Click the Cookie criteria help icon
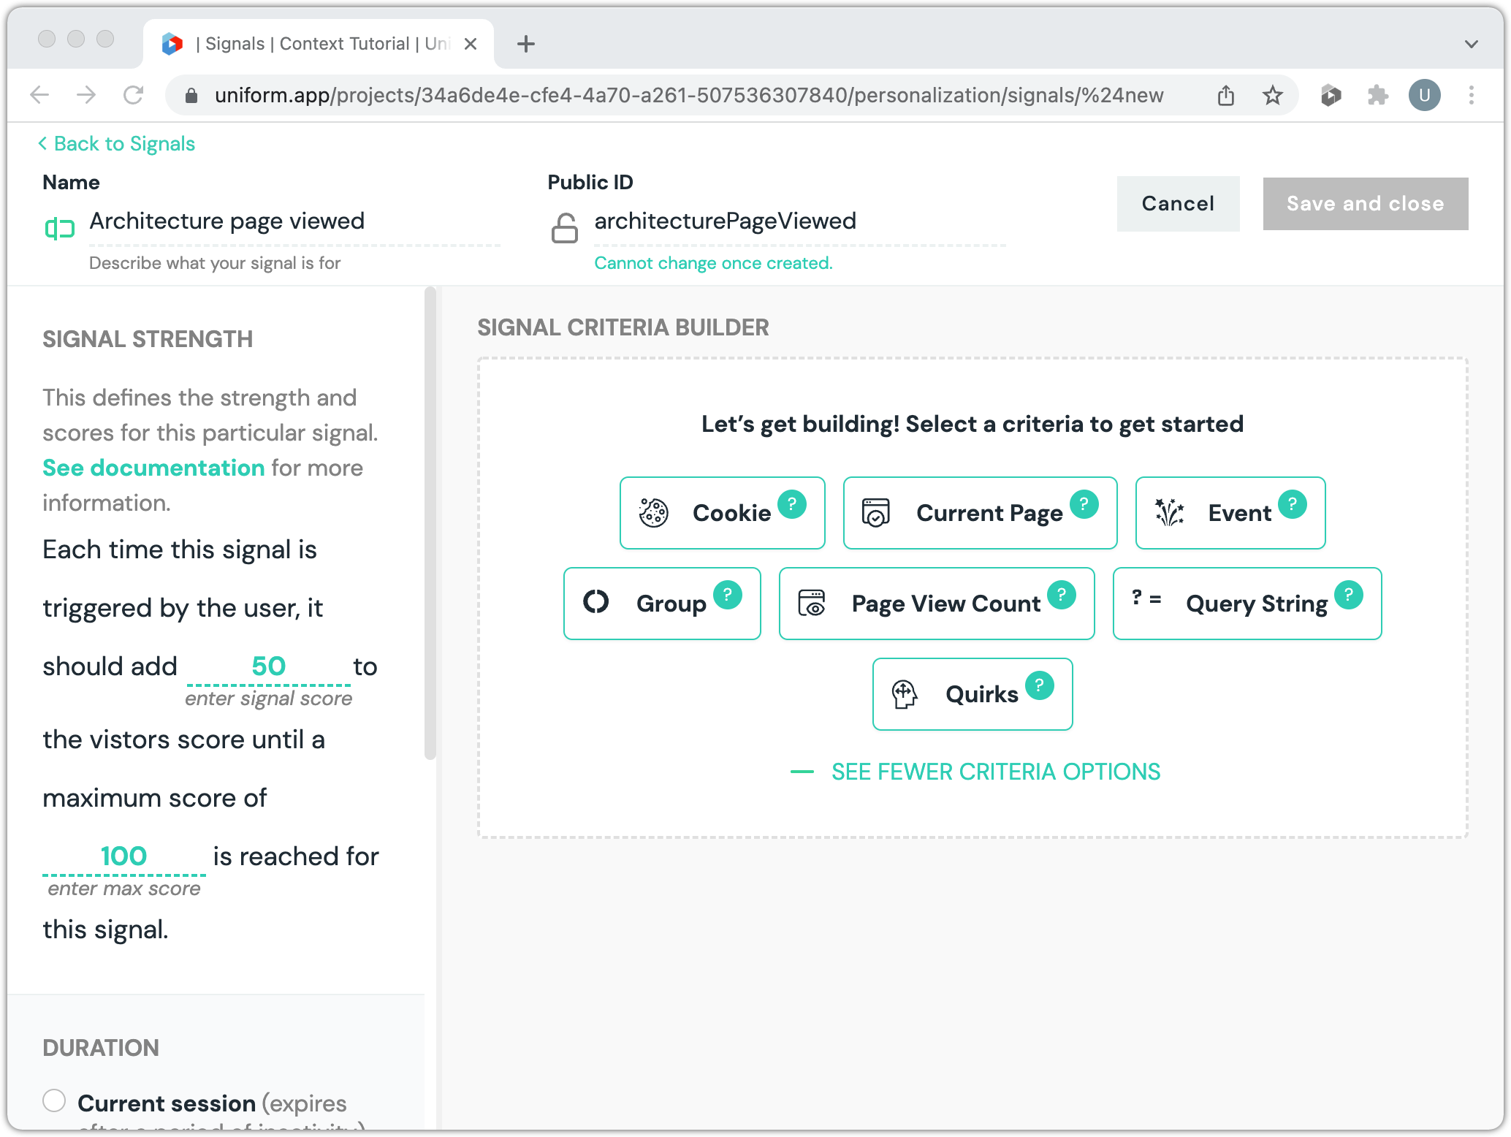This screenshot has width=1511, height=1137. tap(791, 504)
